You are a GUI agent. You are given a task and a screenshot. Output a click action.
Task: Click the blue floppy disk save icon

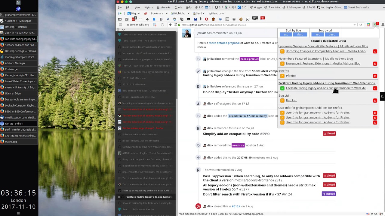[195, 19]
